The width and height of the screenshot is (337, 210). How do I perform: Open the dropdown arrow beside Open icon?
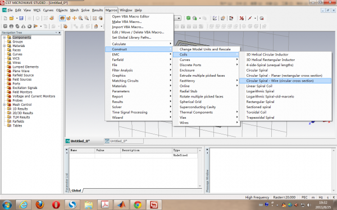coord(17,18)
